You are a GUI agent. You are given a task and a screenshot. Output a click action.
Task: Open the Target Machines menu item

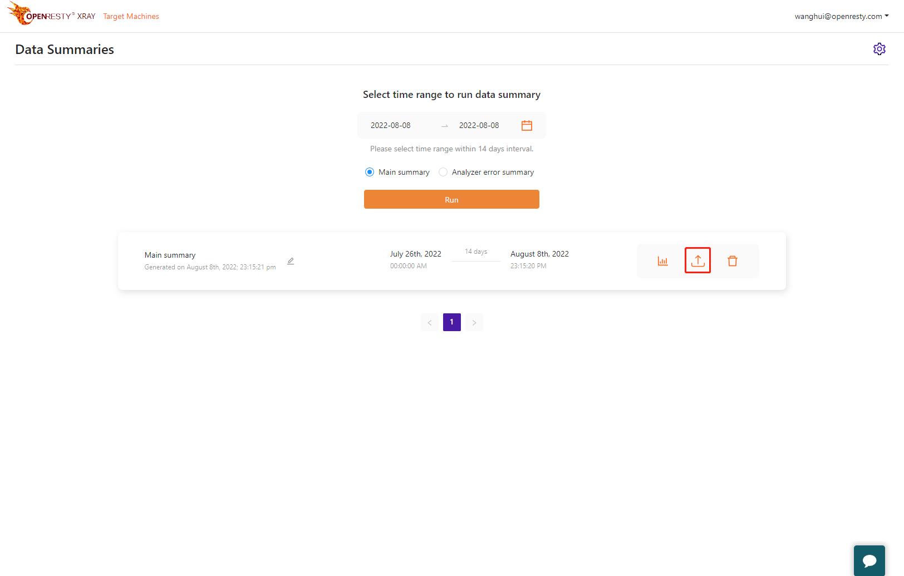[x=131, y=16]
